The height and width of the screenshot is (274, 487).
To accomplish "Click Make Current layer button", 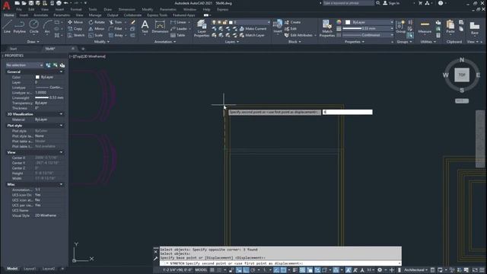I will click(x=253, y=29).
